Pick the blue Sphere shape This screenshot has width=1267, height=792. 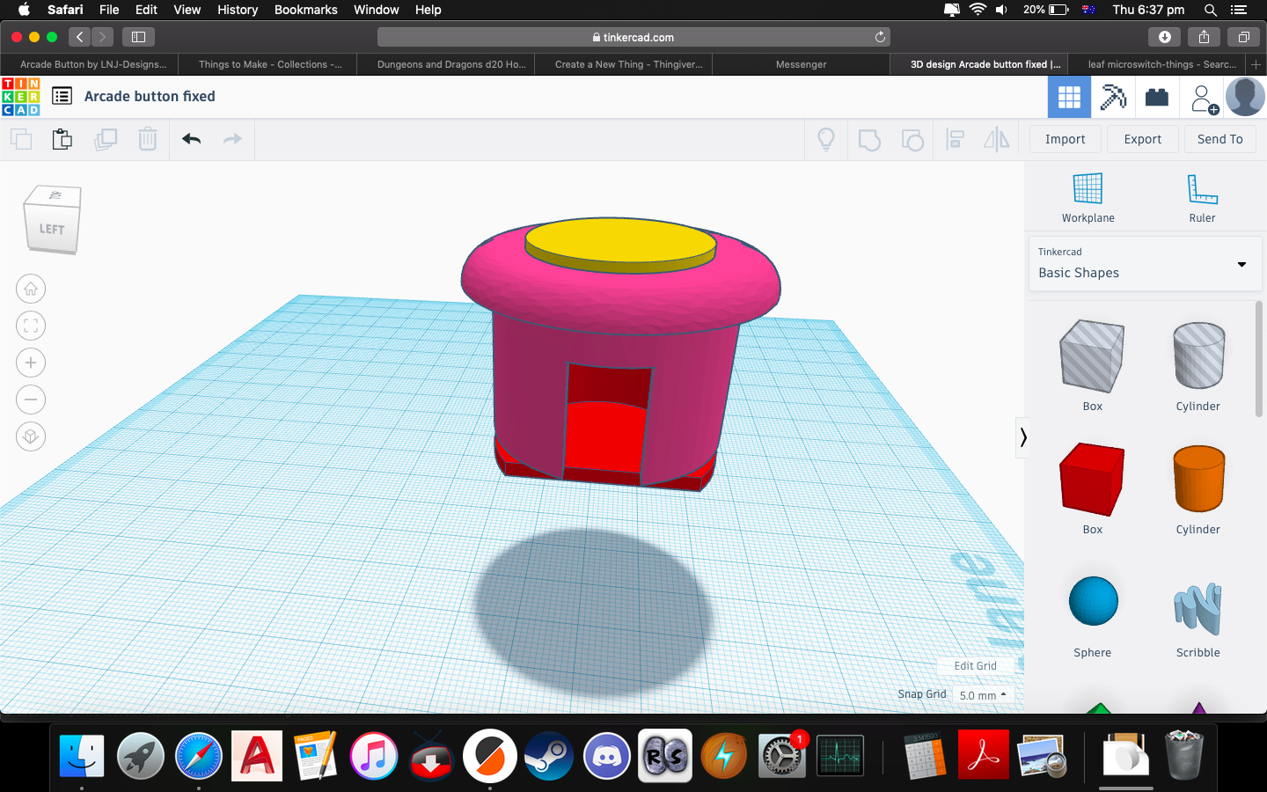pyautogui.click(x=1093, y=601)
